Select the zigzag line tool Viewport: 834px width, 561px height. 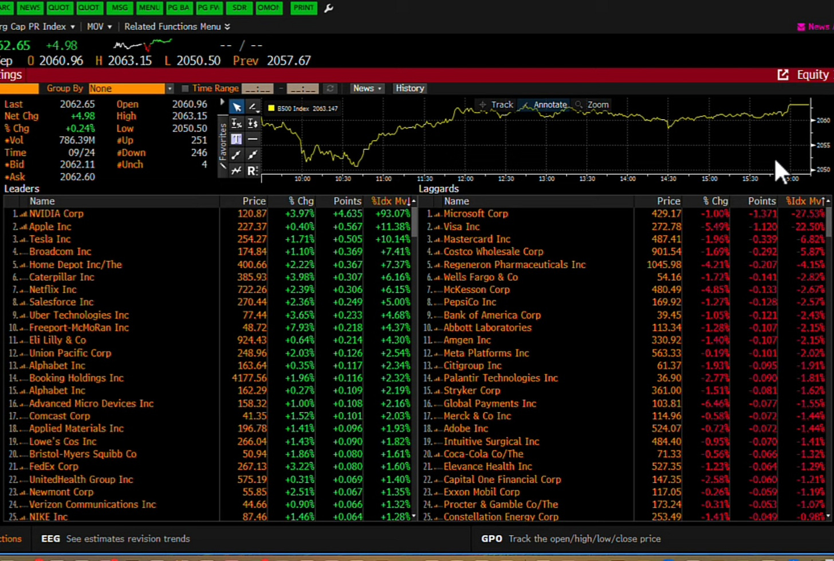237,170
